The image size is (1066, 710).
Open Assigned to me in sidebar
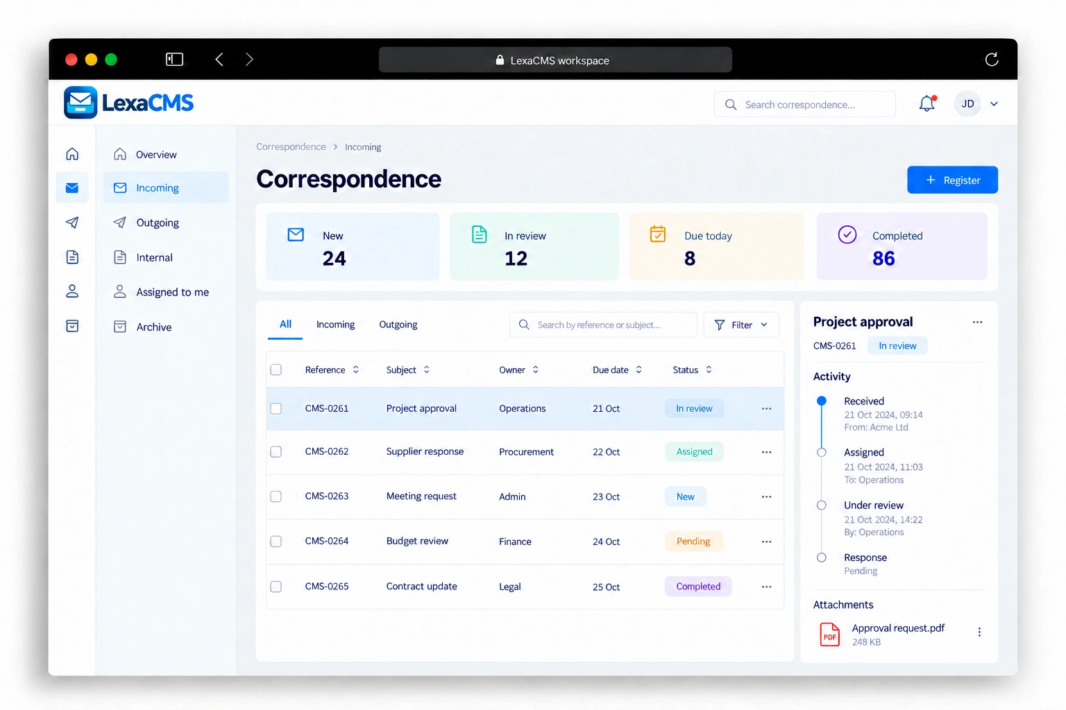[x=166, y=292]
